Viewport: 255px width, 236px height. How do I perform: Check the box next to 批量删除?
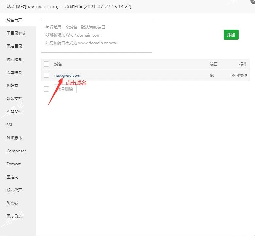pyautogui.click(x=46, y=89)
